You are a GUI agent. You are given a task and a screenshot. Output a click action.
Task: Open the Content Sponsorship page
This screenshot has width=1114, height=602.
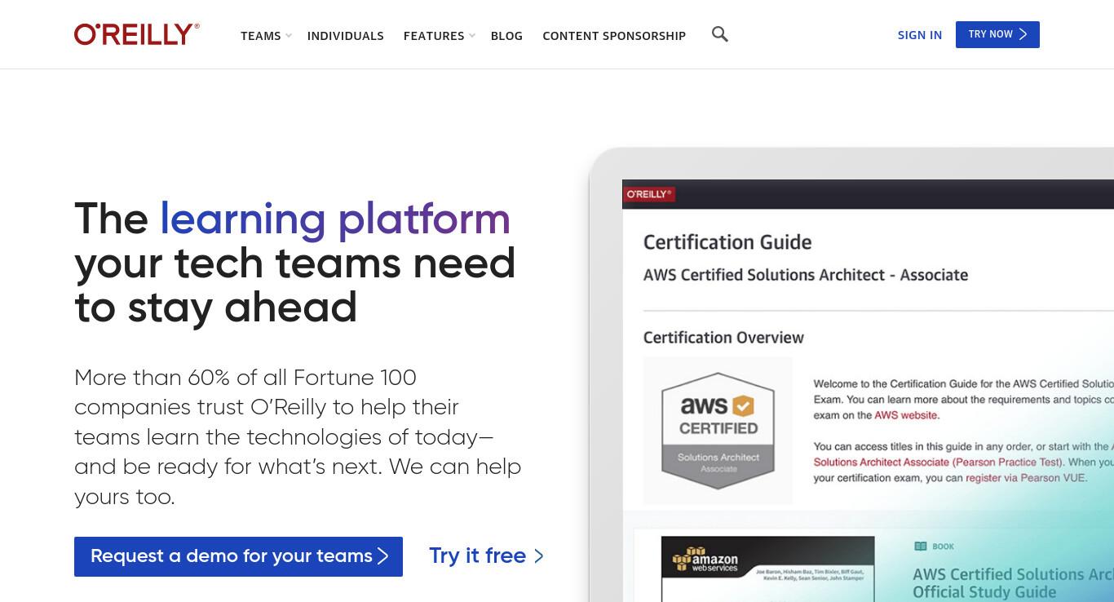pyautogui.click(x=614, y=36)
